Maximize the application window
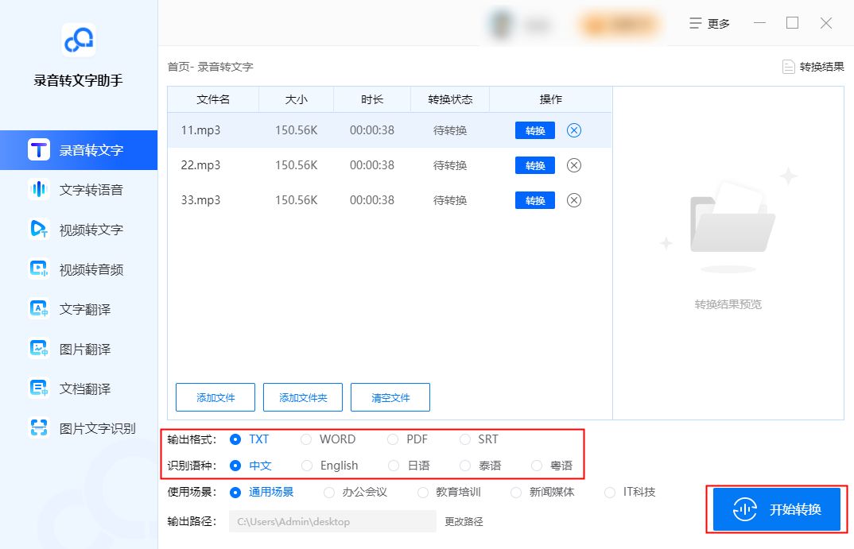This screenshot has height=549, width=854. click(x=793, y=23)
